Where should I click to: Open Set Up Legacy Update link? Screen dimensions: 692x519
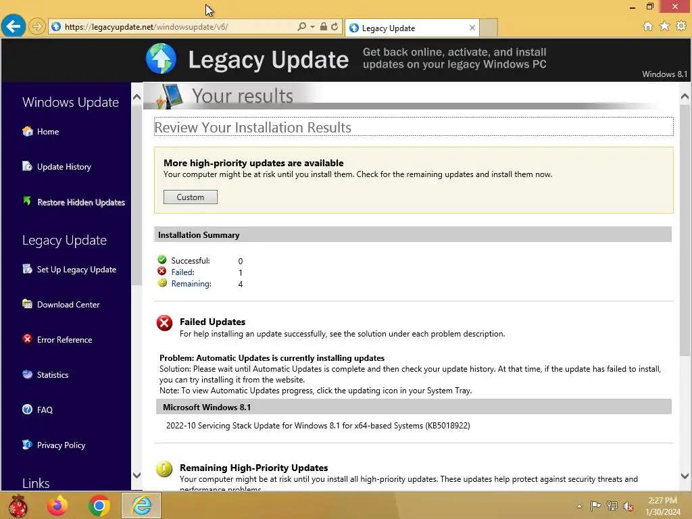tap(77, 270)
